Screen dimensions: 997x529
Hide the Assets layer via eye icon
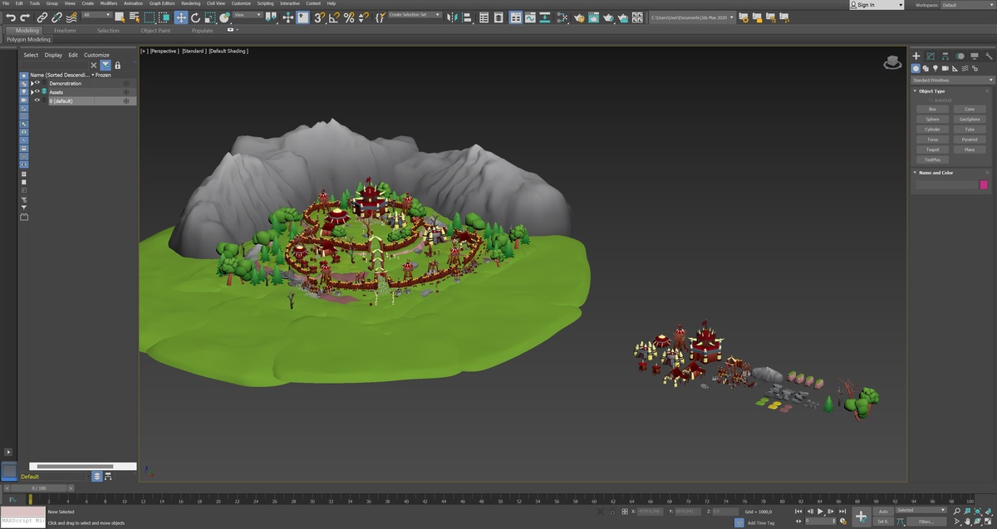pos(37,92)
